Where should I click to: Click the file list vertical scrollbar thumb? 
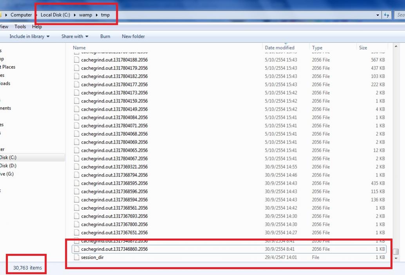[396, 251]
